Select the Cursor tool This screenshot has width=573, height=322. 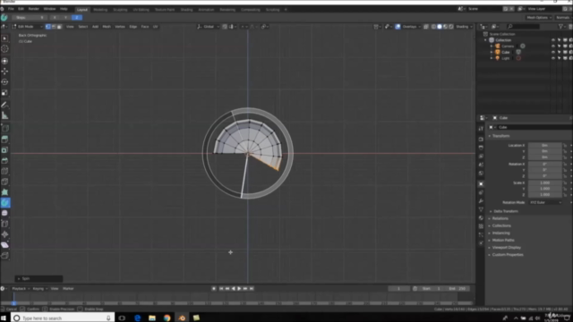click(x=4, y=48)
